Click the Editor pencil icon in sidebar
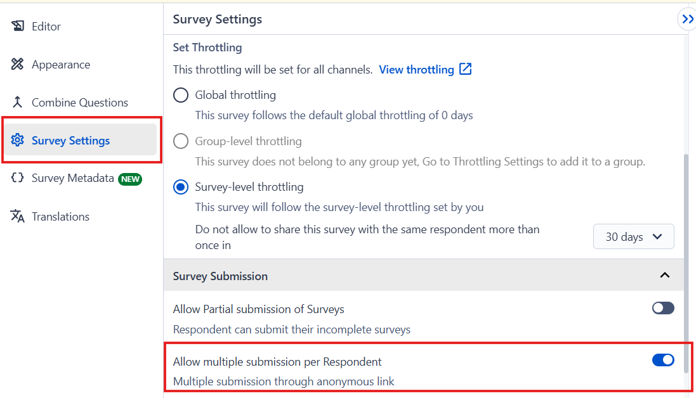 tap(18, 26)
